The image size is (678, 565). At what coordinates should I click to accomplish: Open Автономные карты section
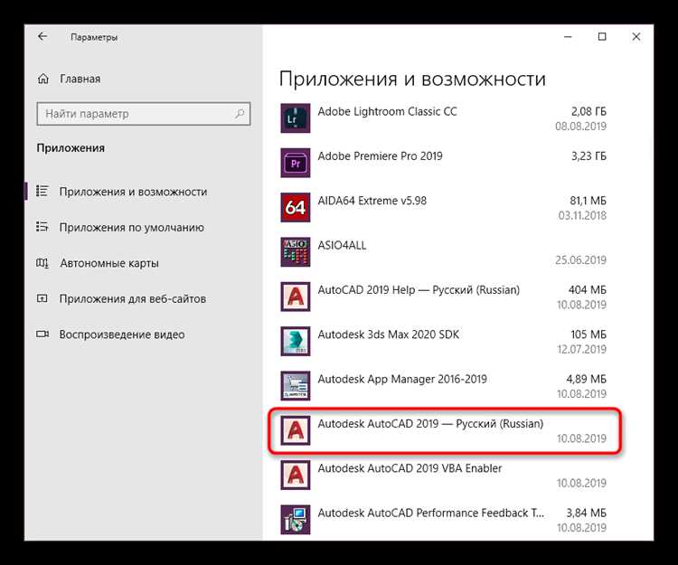point(109,263)
